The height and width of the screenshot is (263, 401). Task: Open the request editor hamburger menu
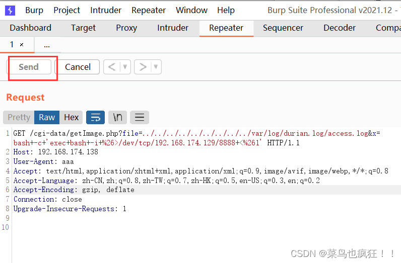[140, 117]
